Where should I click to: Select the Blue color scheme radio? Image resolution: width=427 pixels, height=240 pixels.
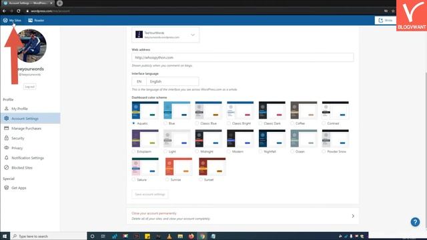click(165, 123)
